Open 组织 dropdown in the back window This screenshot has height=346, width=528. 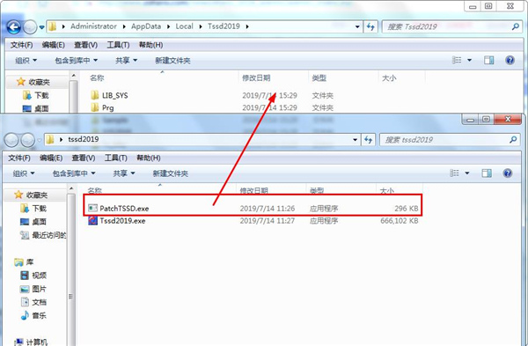click(x=26, y=60)
